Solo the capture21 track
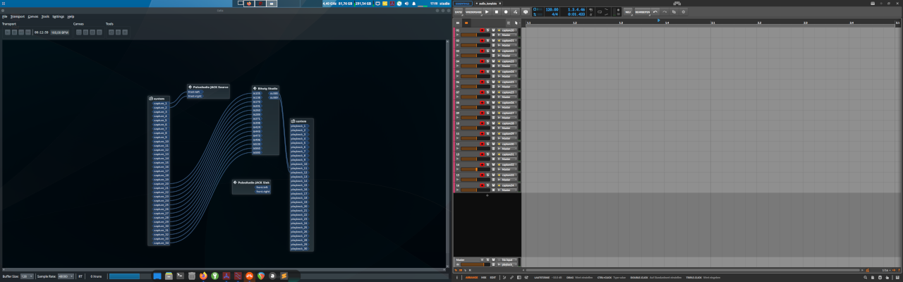Screen dimensions: 903x282 (x=487, y=40)
